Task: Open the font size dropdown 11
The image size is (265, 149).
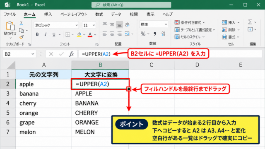Action: point(94,25)
